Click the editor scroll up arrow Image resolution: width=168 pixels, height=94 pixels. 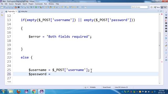tap(160, 14)
